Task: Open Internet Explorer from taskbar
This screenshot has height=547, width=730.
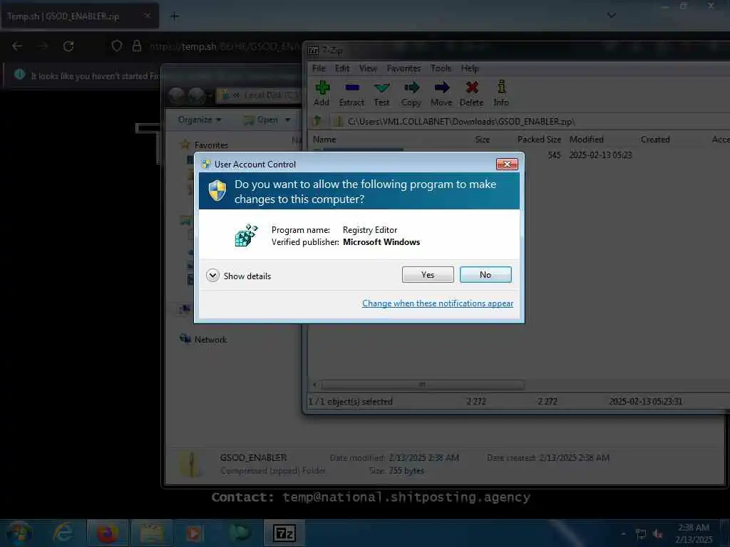Action: point(63,533)
